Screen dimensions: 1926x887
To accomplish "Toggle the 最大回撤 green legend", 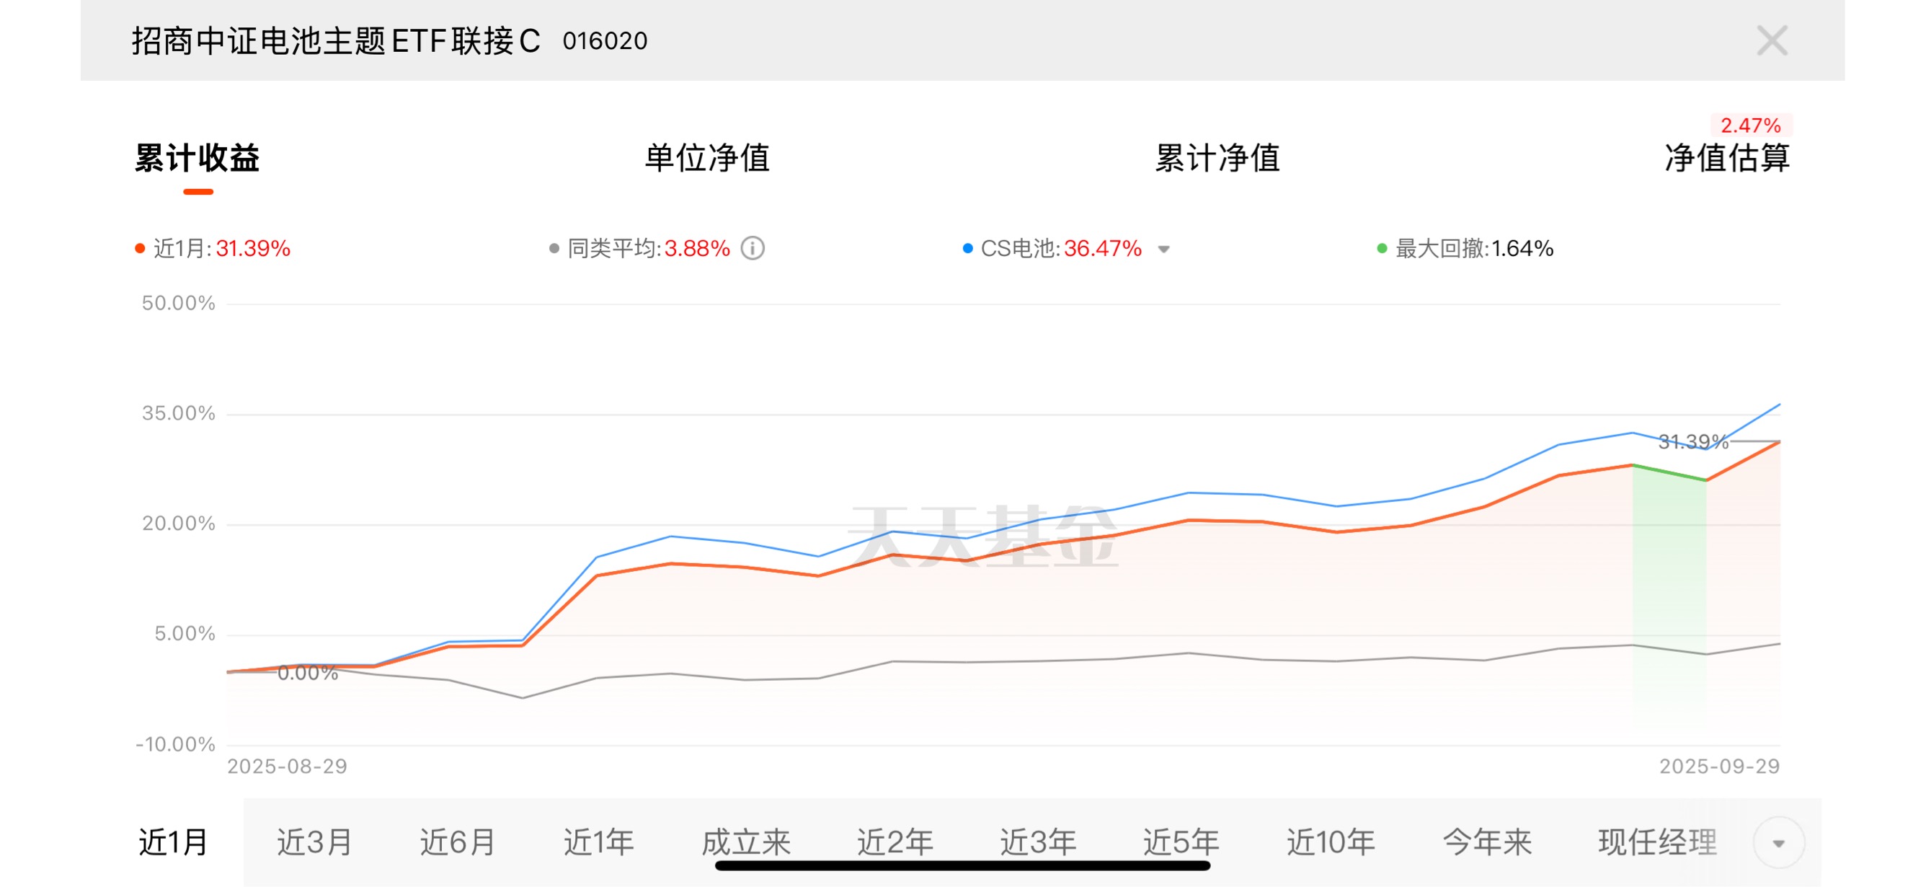I will click(1465, 248).
